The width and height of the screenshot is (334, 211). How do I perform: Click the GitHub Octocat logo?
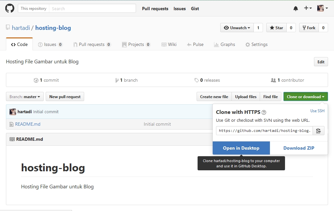point(10,9)
